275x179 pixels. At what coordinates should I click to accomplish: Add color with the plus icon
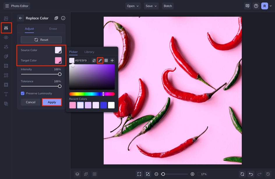[112, 60]
